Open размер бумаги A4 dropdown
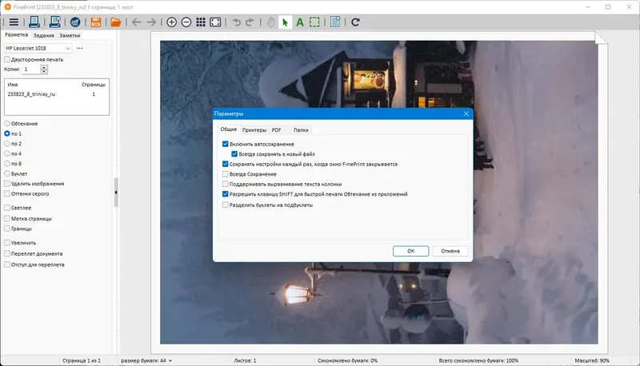The height and width of the screenshot is (366, 640). pyautogui.click(x=146, y=360)
